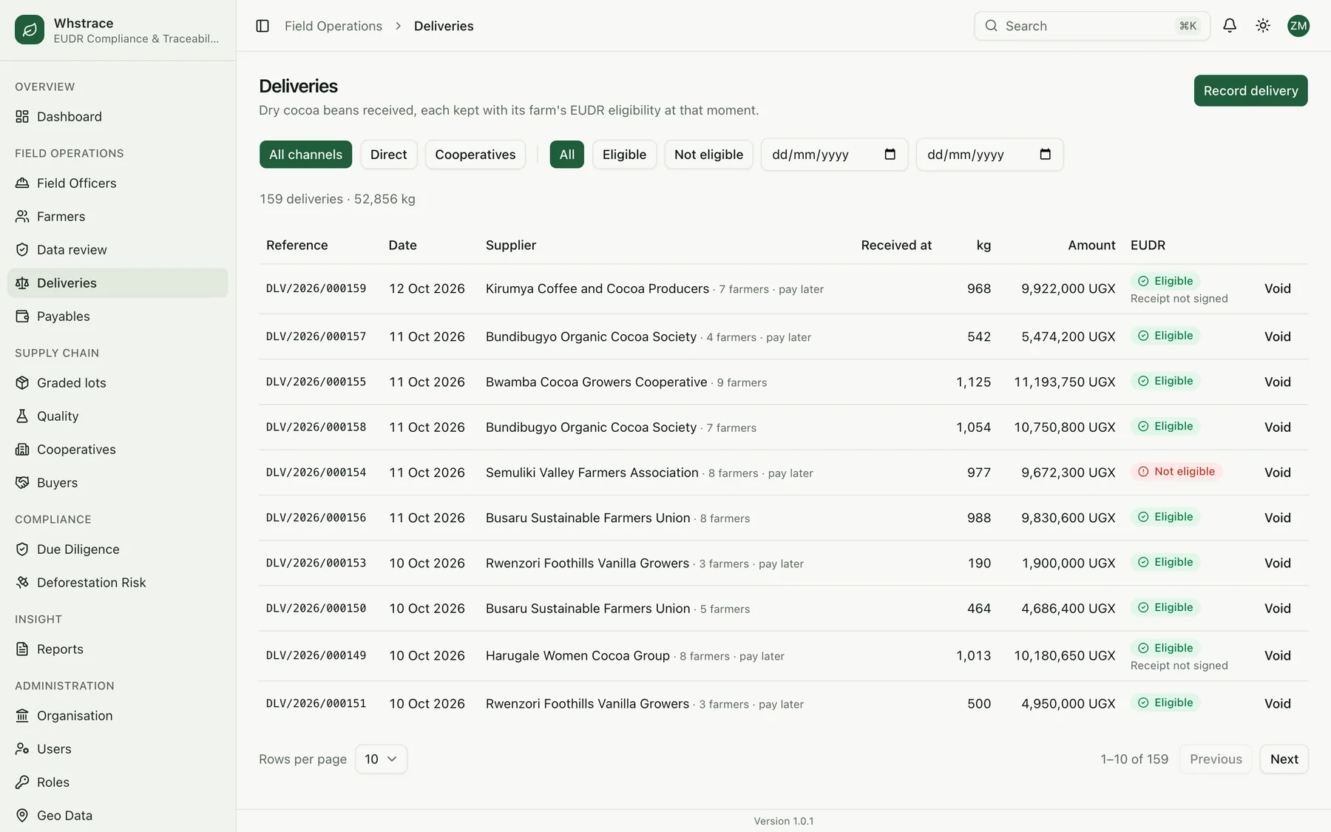
Task: Open Deforestation Risk page
Action: pyautogui.click(x=118, y=583)
